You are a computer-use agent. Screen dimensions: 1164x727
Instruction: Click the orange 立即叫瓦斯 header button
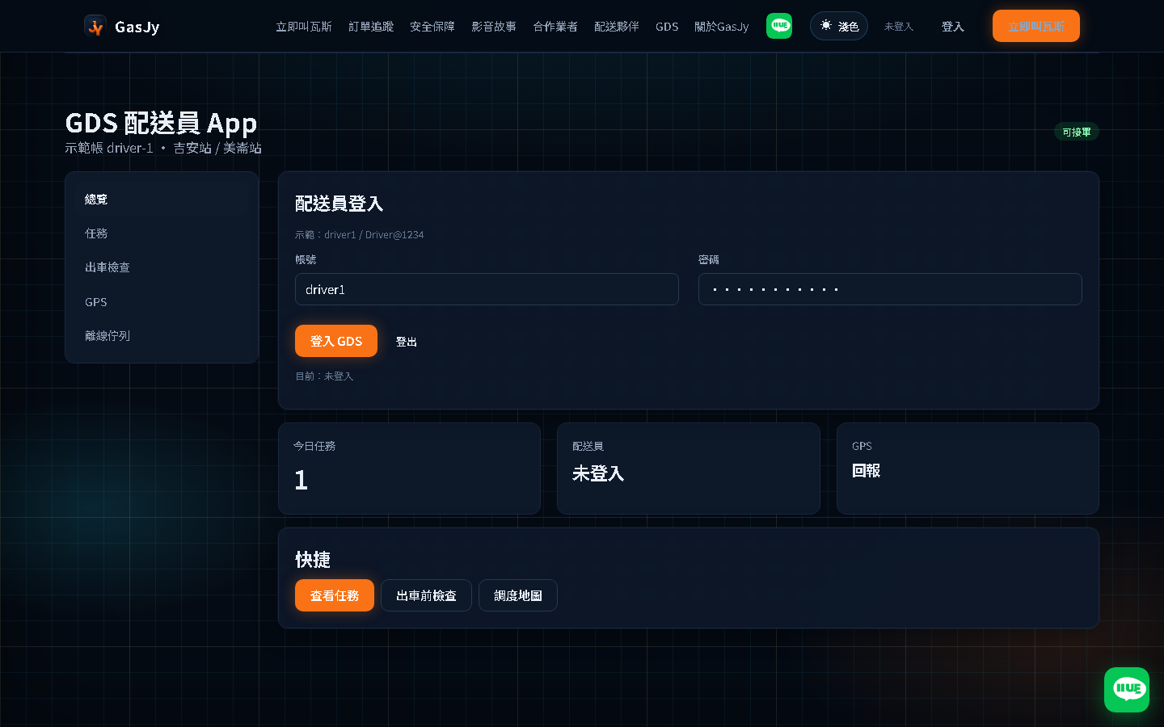1036,26
